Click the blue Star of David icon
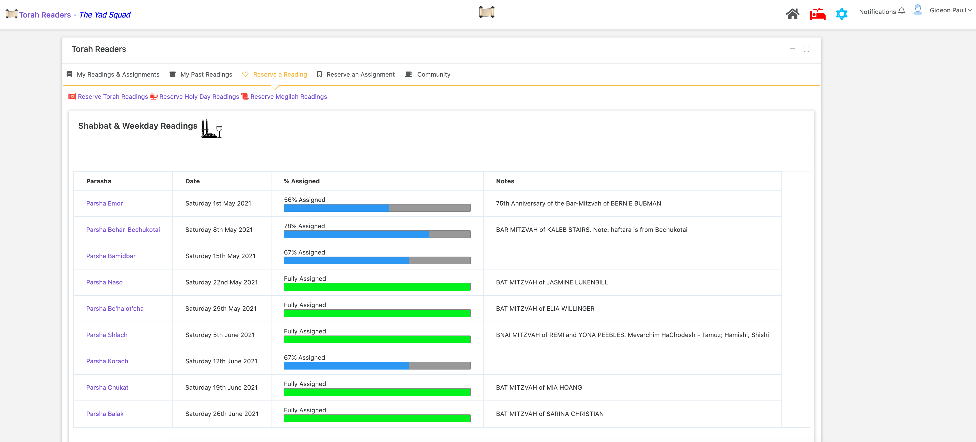This screenshot has height=442, width=976. point(842,14)
